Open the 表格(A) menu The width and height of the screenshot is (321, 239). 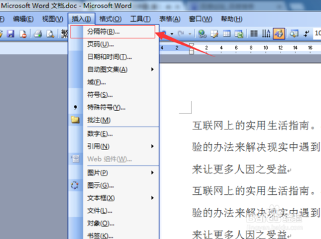(169, 19)
